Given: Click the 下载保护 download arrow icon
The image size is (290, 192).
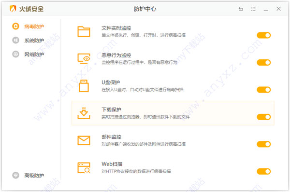Looking at the screenshot, I should (x=84, y=113).
